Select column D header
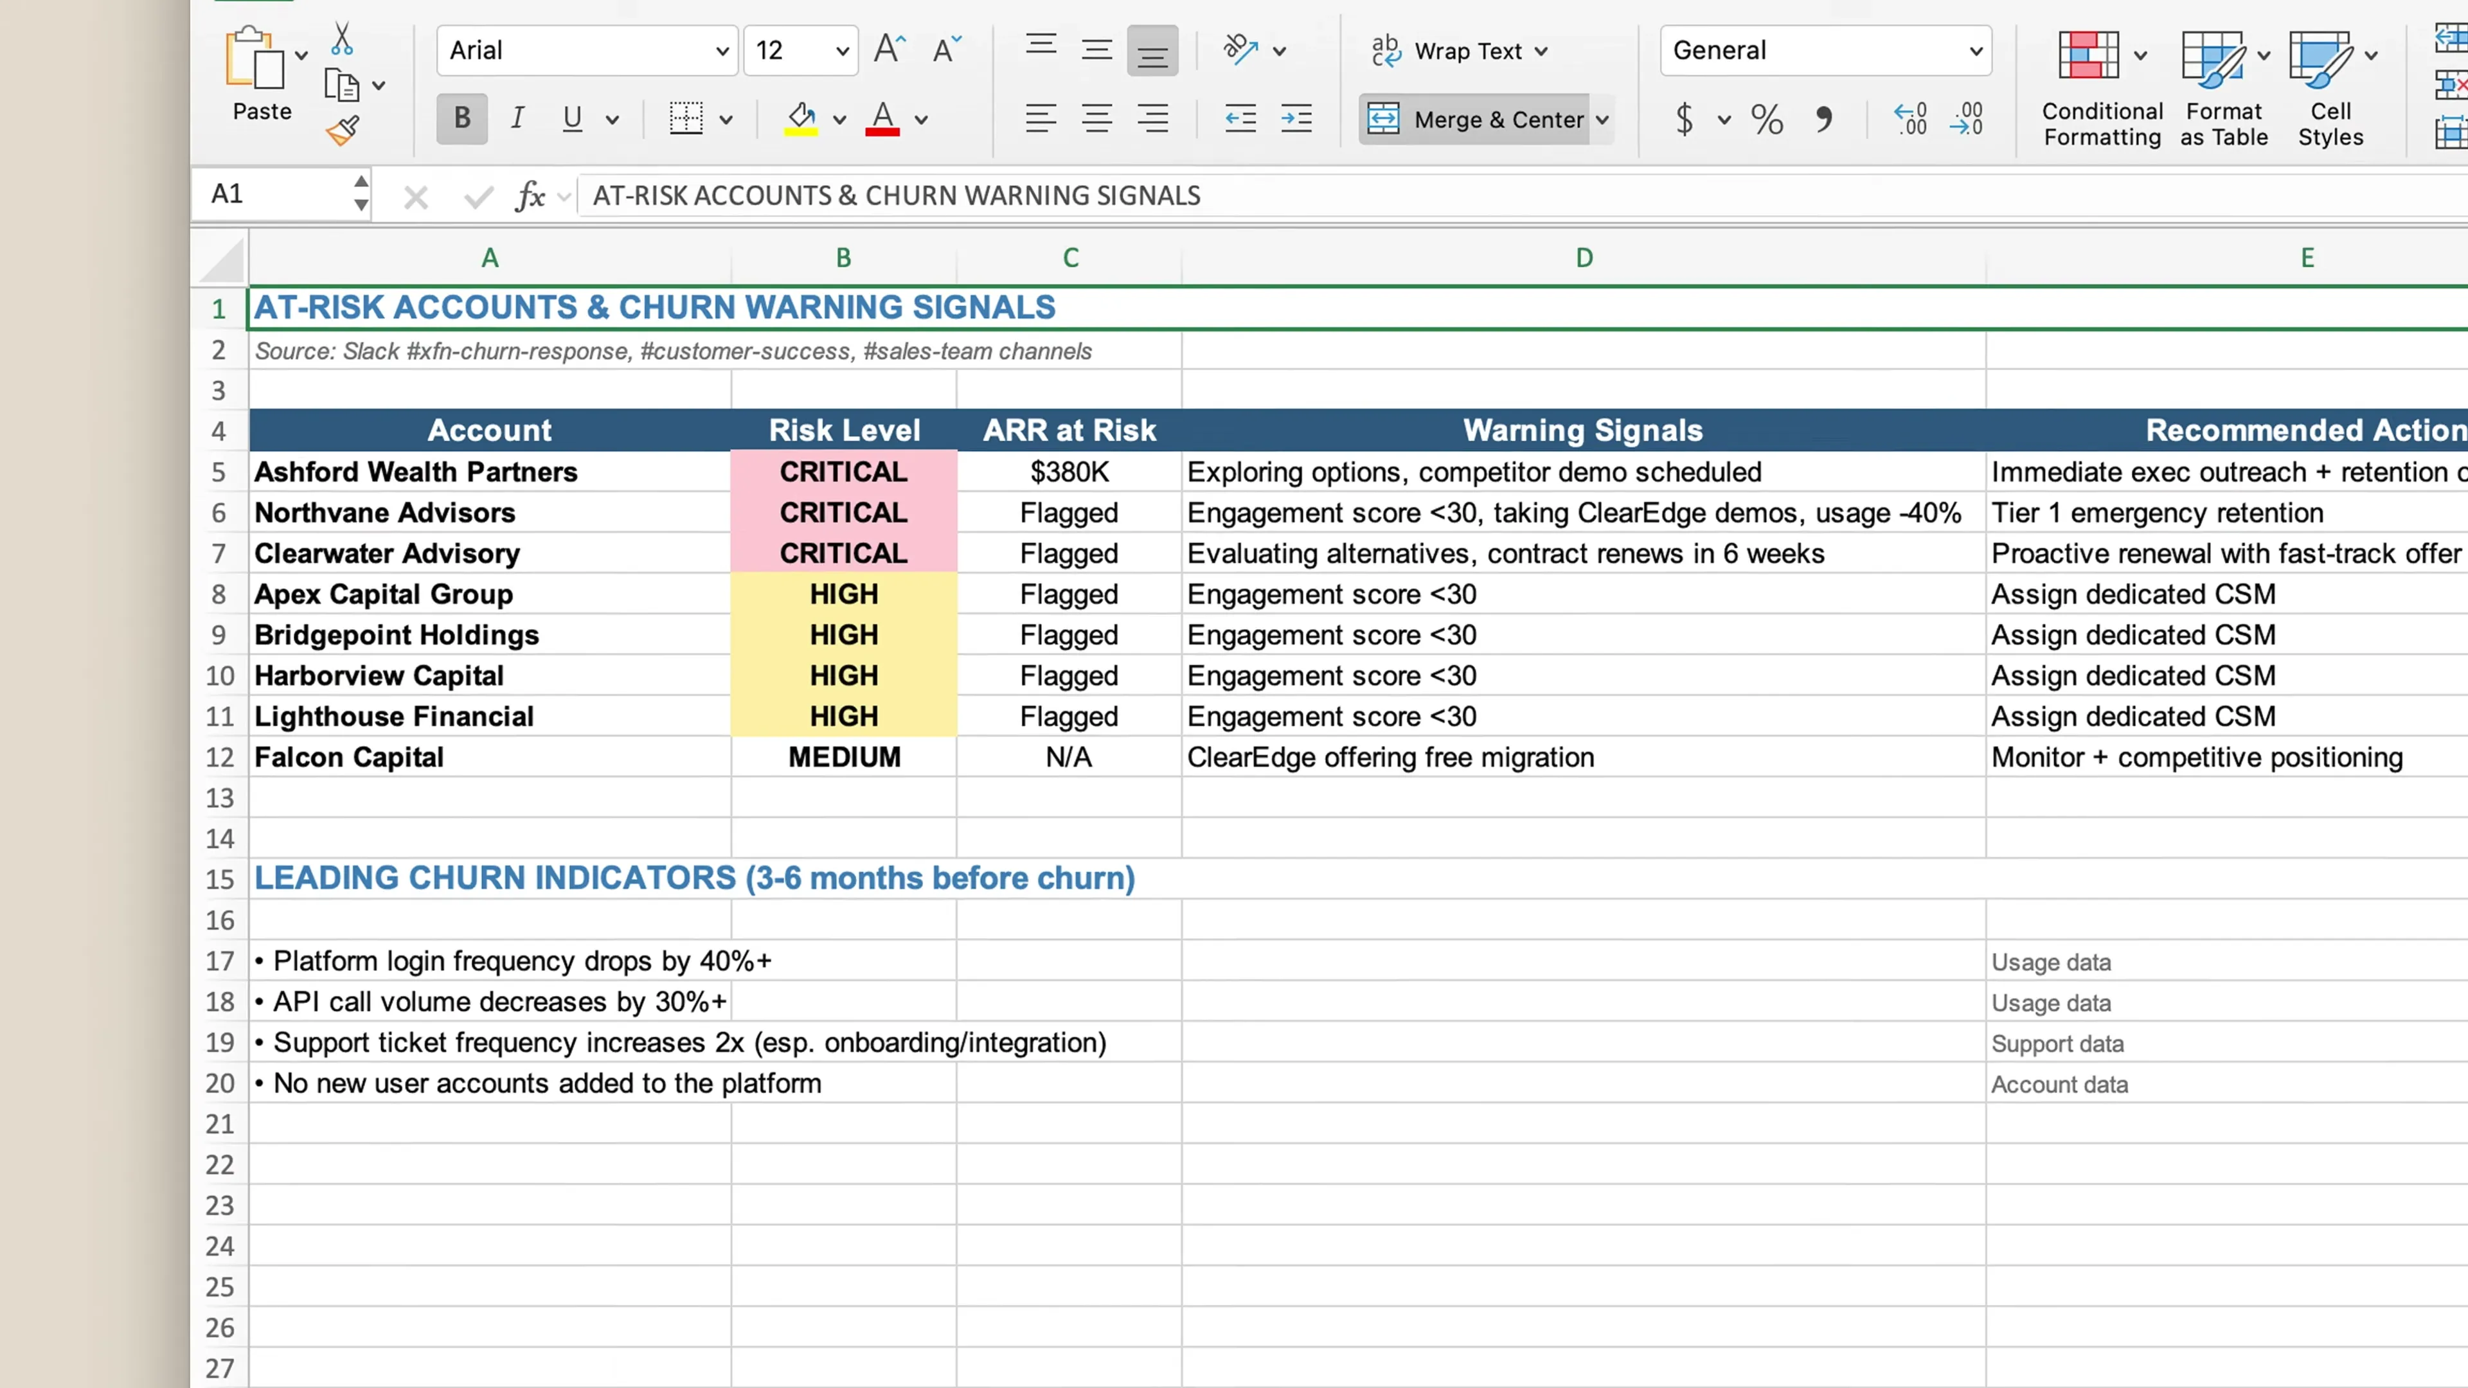Screen dimensions: 2468x1388 point(1584,258)
